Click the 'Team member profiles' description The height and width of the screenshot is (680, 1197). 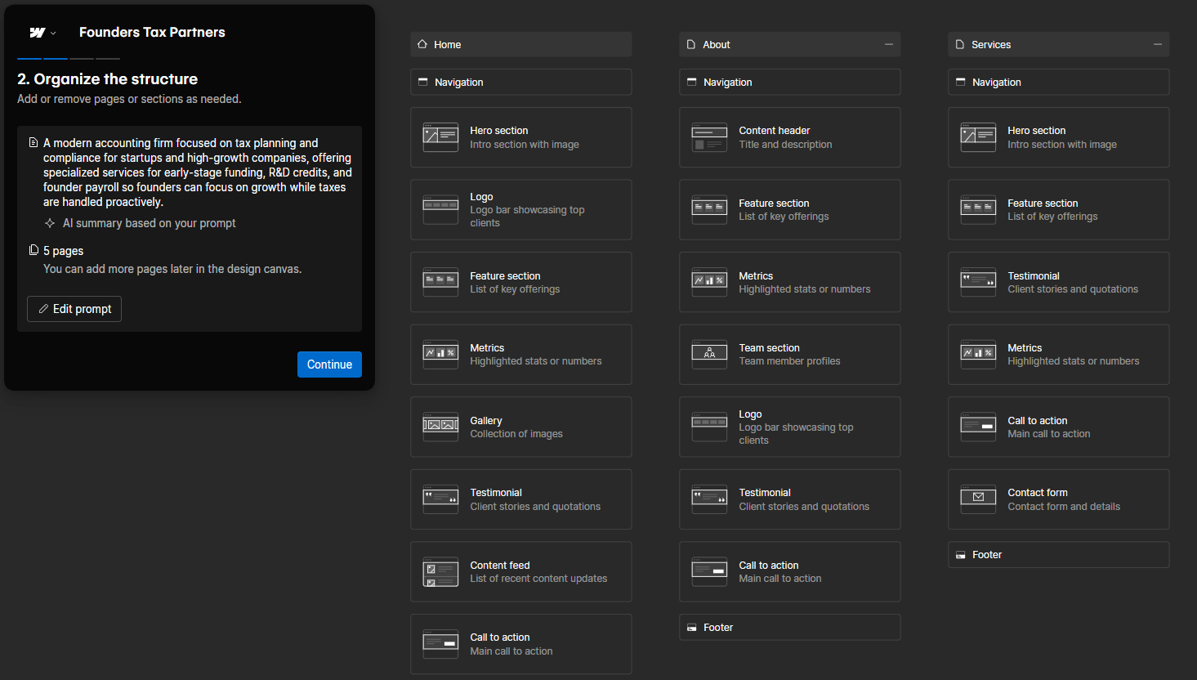pos(789,361)
